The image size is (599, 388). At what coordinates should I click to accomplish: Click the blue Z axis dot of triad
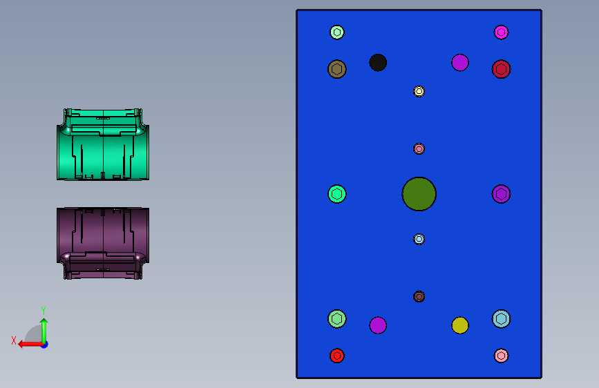point(45,345)
